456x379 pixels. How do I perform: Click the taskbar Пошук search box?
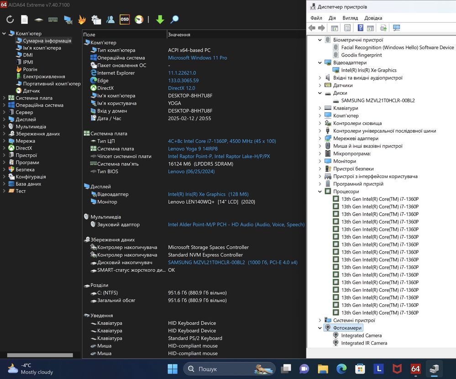click(x=229, y=369)
